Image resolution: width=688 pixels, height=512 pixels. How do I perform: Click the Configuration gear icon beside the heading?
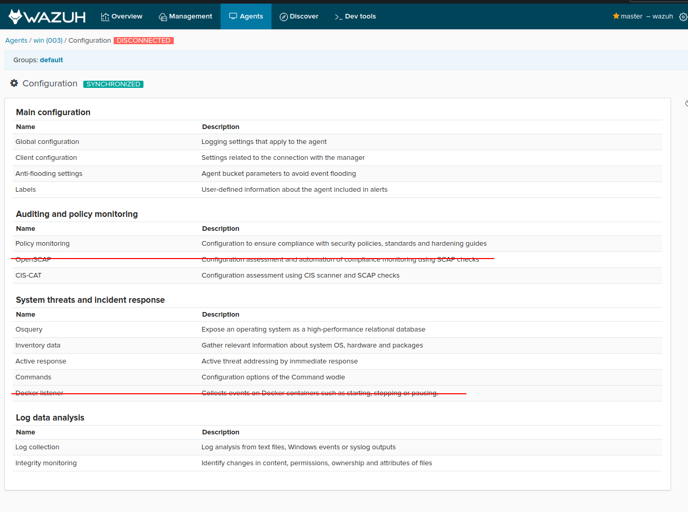(14, 83)
